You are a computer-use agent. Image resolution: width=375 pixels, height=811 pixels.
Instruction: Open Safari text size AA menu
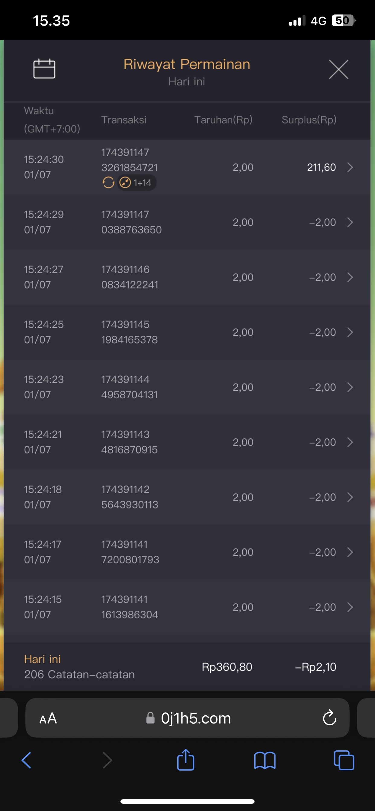(x=48, y=718)
